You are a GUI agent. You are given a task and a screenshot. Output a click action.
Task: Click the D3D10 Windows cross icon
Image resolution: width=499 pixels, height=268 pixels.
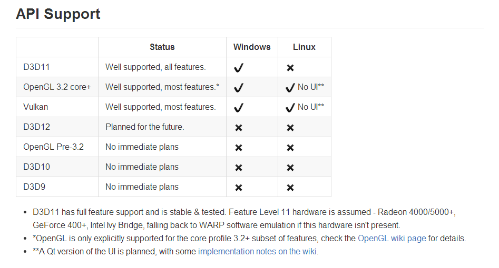239,168
